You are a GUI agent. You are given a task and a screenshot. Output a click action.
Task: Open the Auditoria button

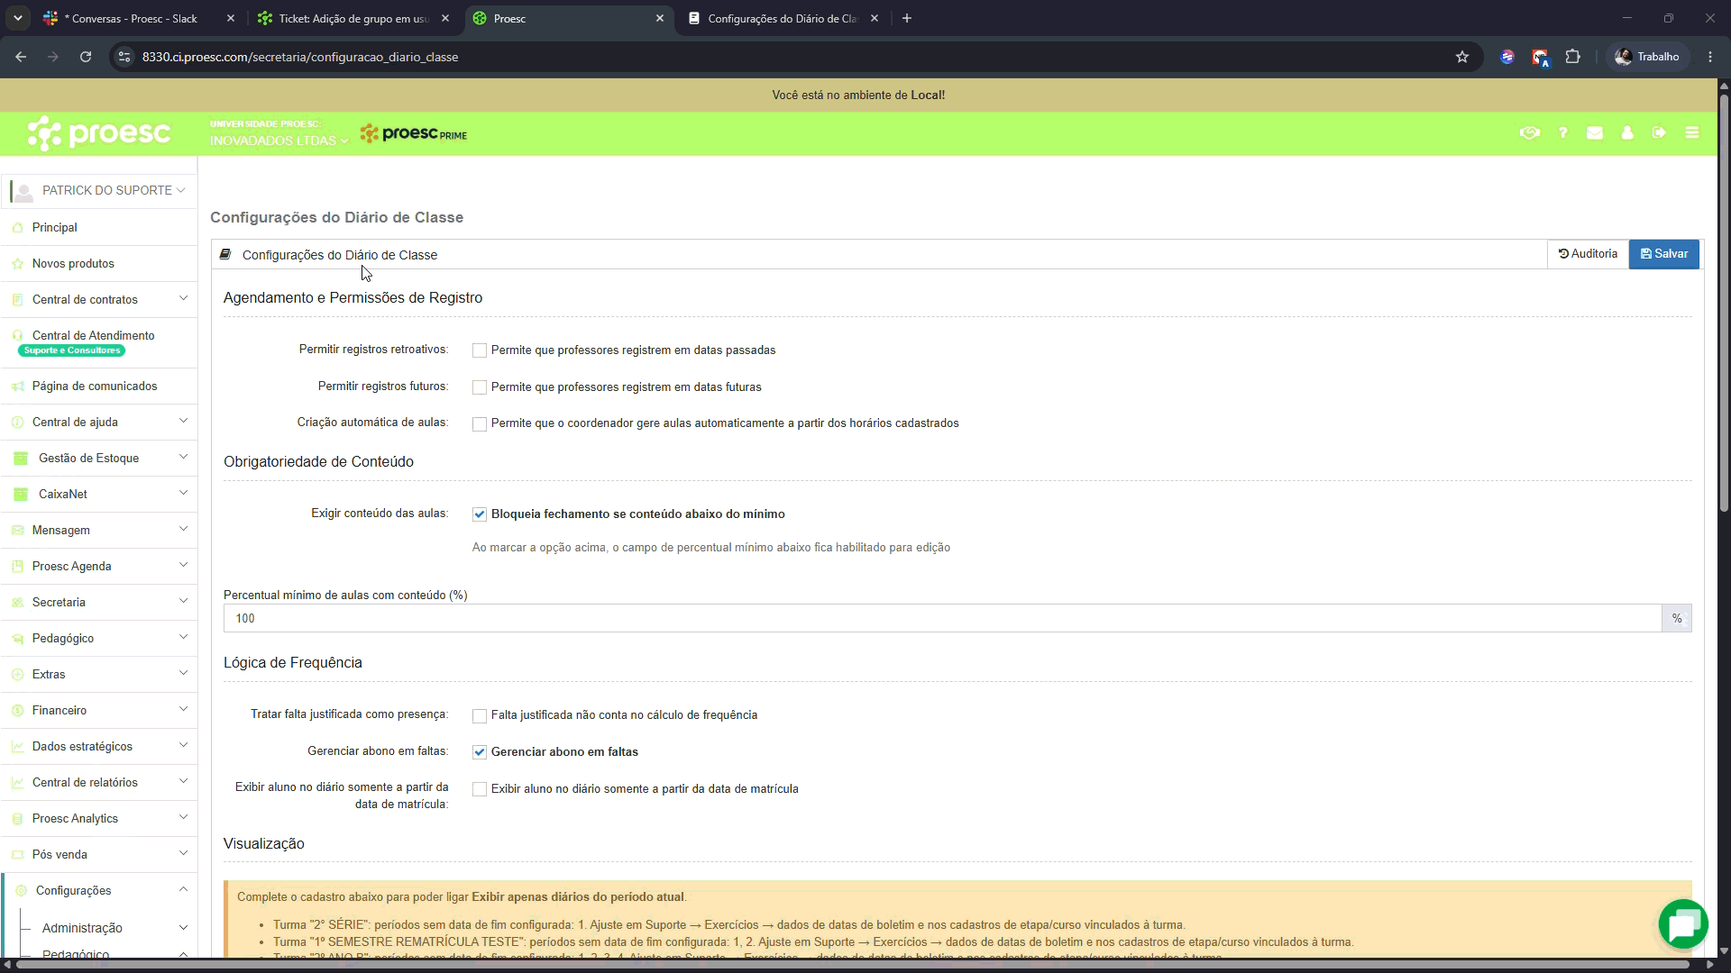1588,254
